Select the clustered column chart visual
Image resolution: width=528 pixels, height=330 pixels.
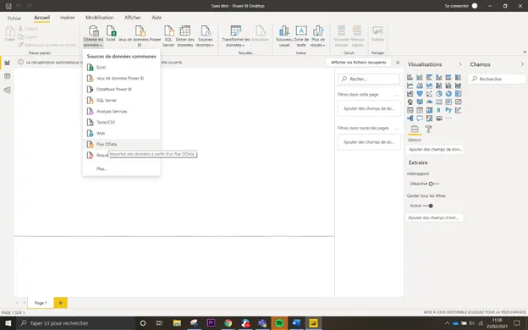point(439,78)
